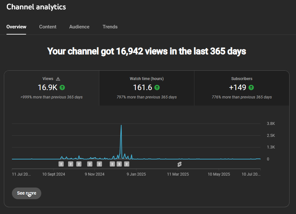The width and height of the screenshot is (296, 214).
Task: Go to the Trends tab
Action: point(110,27)
